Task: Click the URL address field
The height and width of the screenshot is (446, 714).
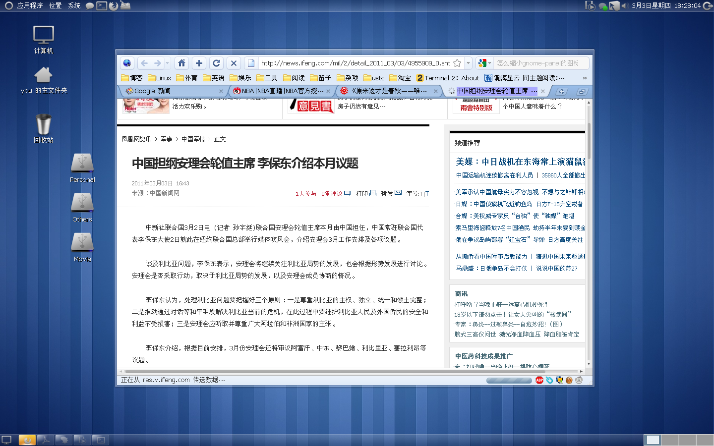Action: point(355,63)
